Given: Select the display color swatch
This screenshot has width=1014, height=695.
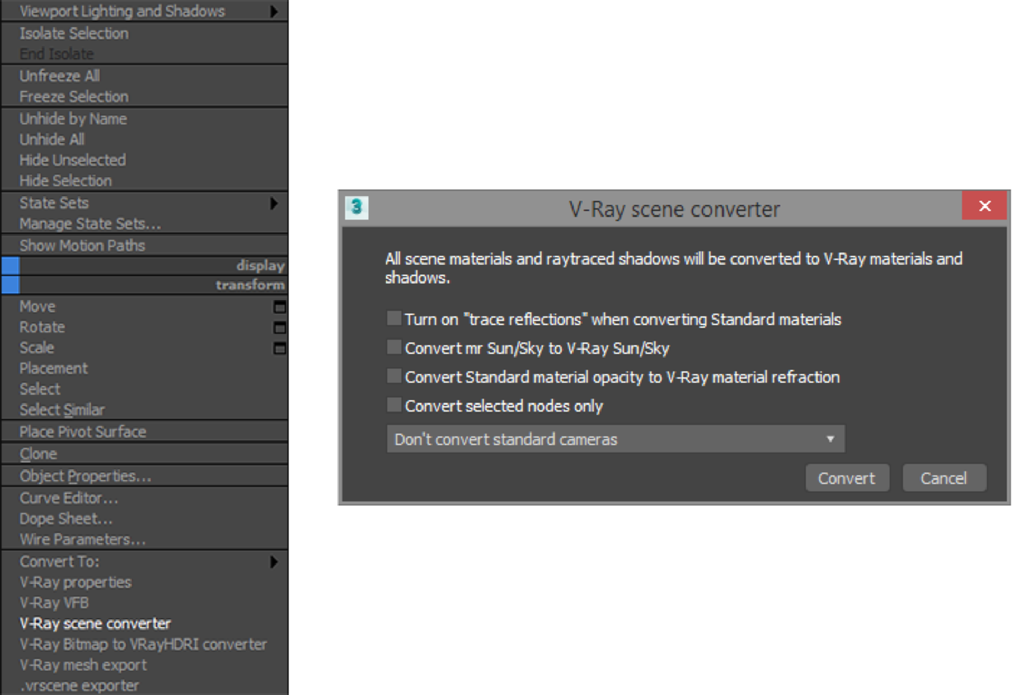Looking at the screenshot, I should pos(10,266).
